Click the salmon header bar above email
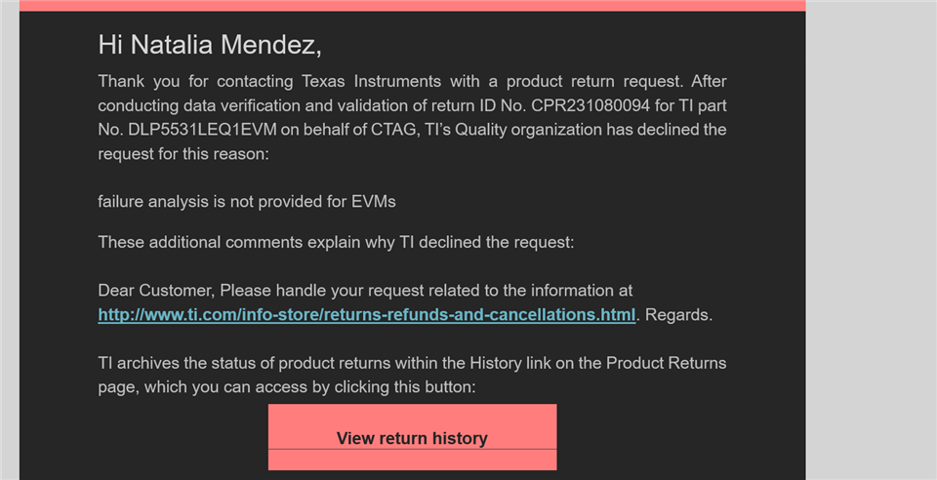 click(412, 6)
